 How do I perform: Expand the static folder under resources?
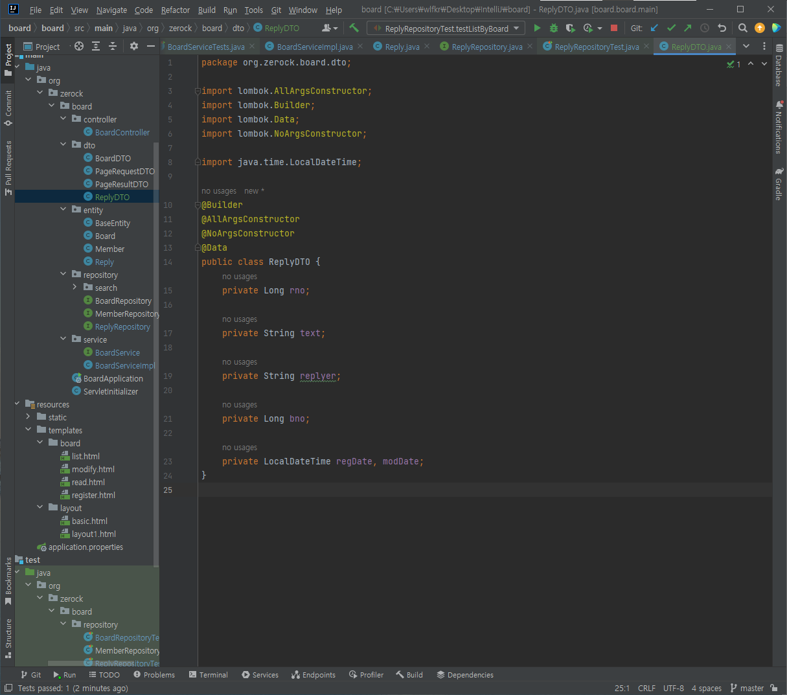pos(29,417)
